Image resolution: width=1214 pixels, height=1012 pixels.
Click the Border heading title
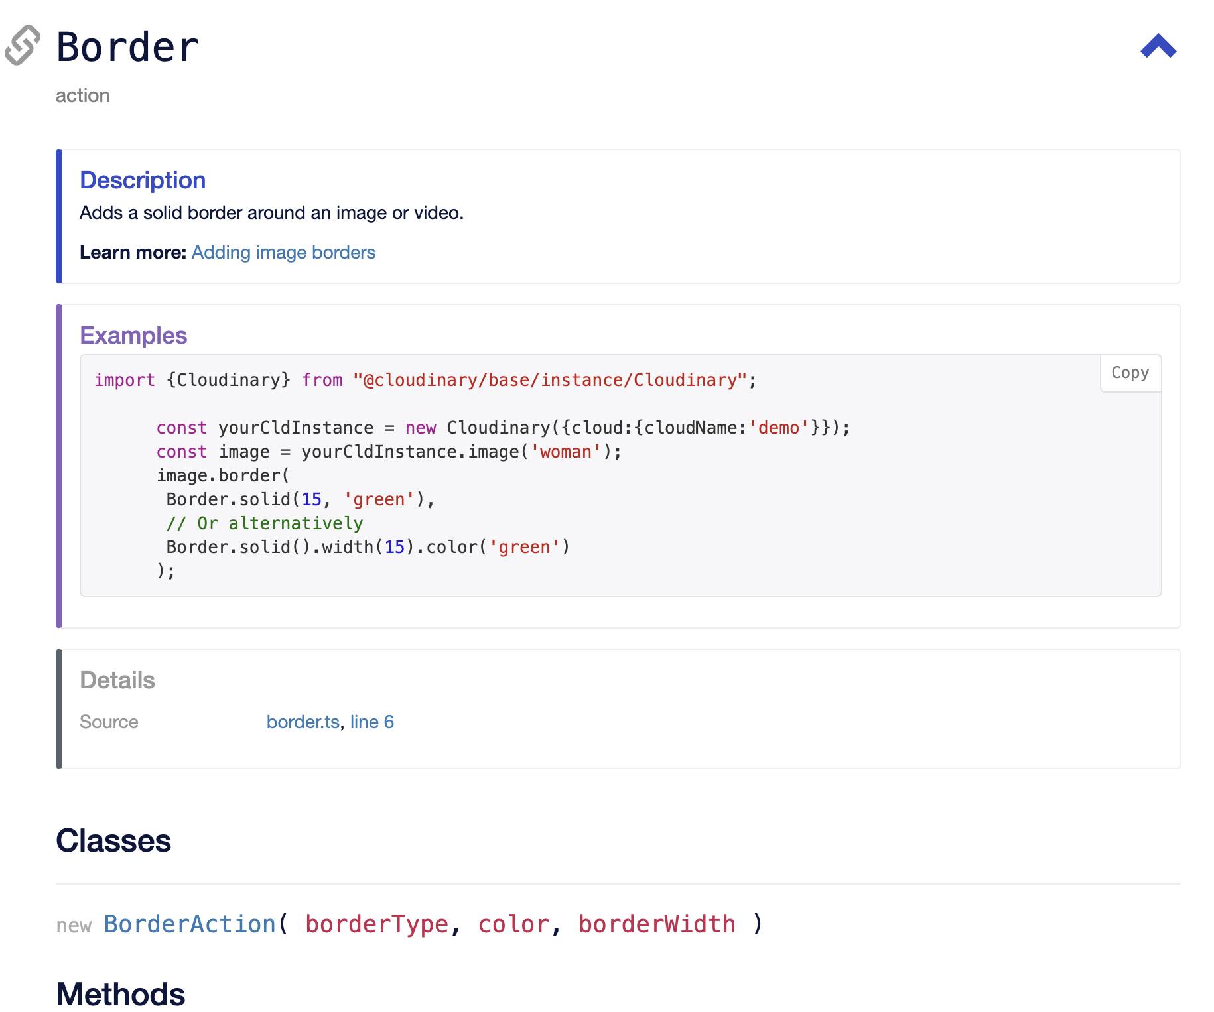point(127,47)
